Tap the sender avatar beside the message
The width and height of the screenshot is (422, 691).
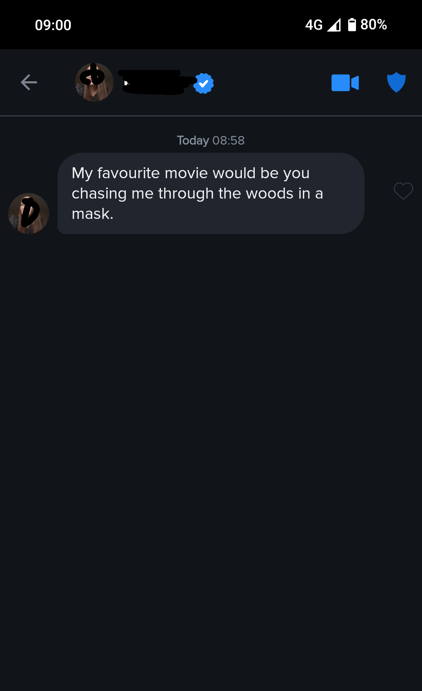(29, 213)
